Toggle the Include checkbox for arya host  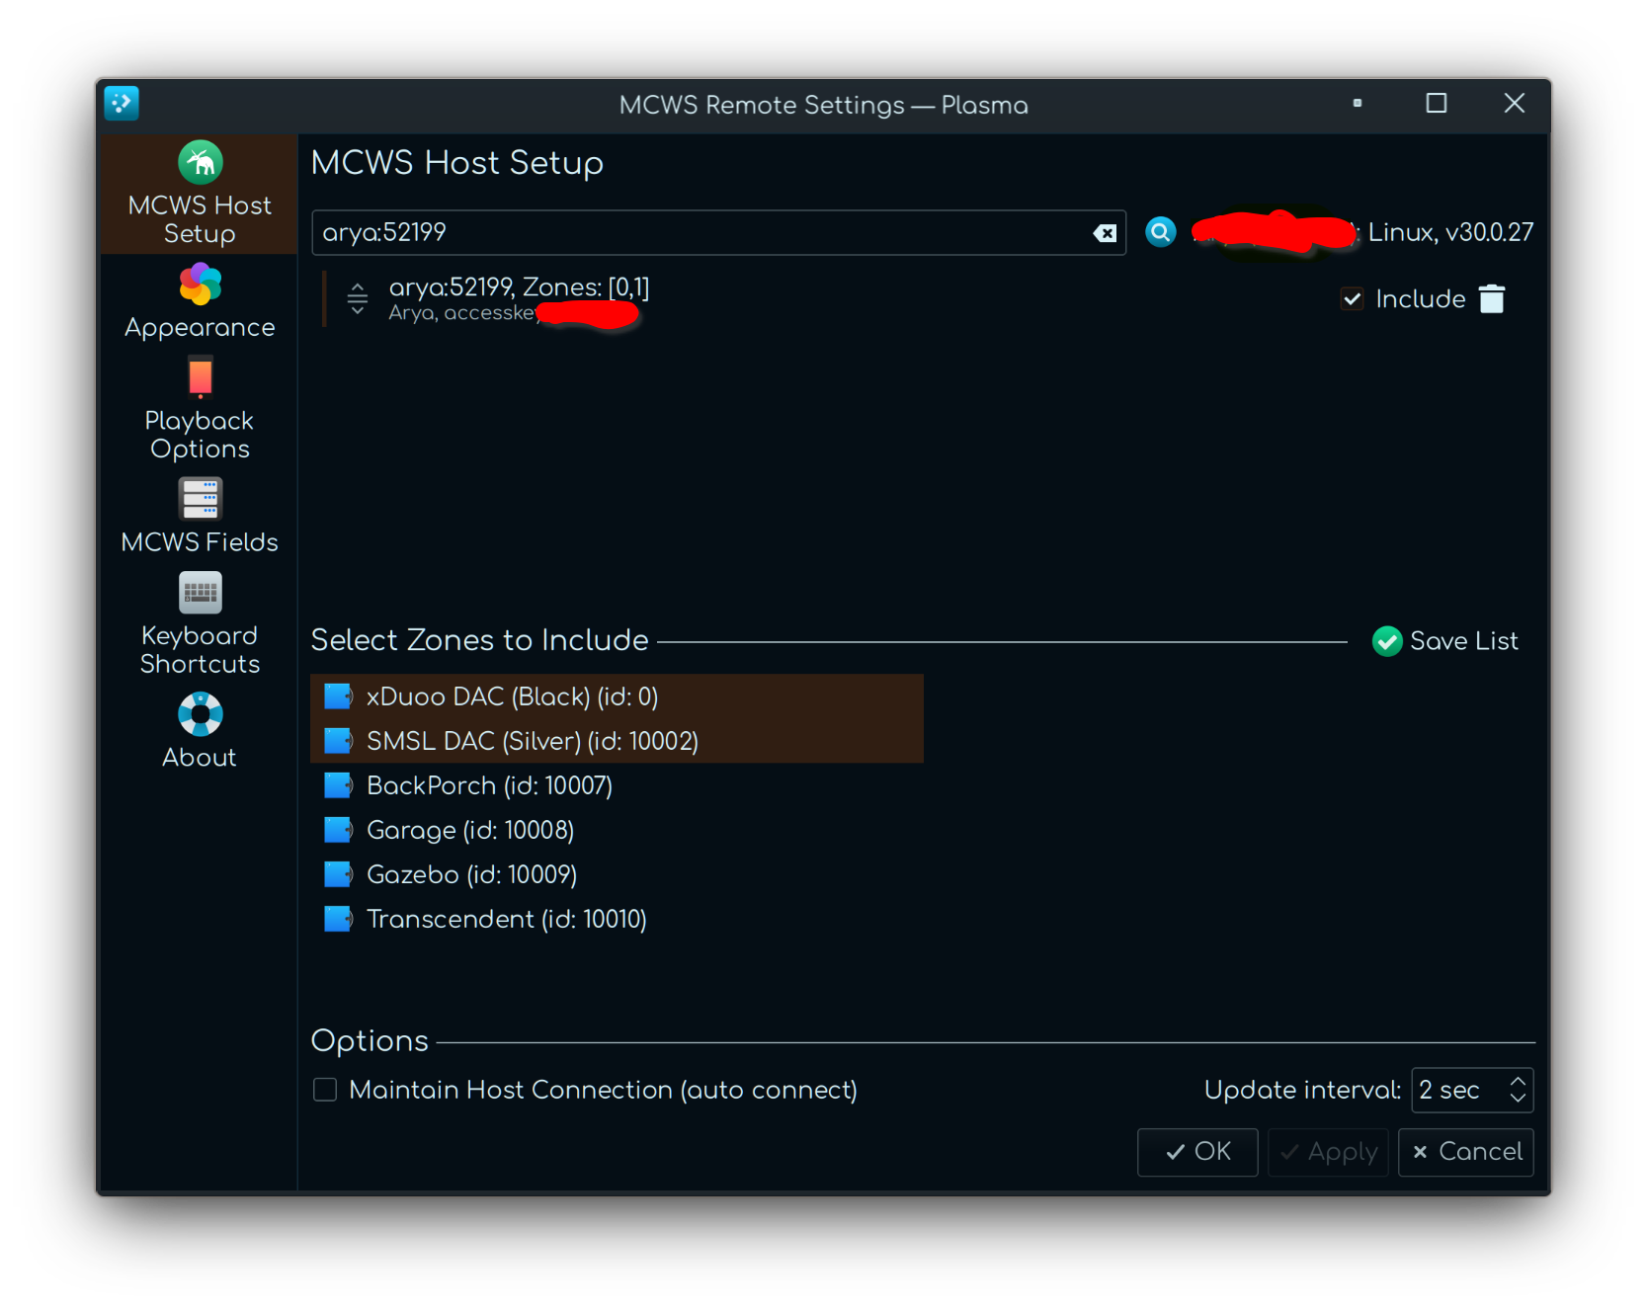pos(1352,298)
